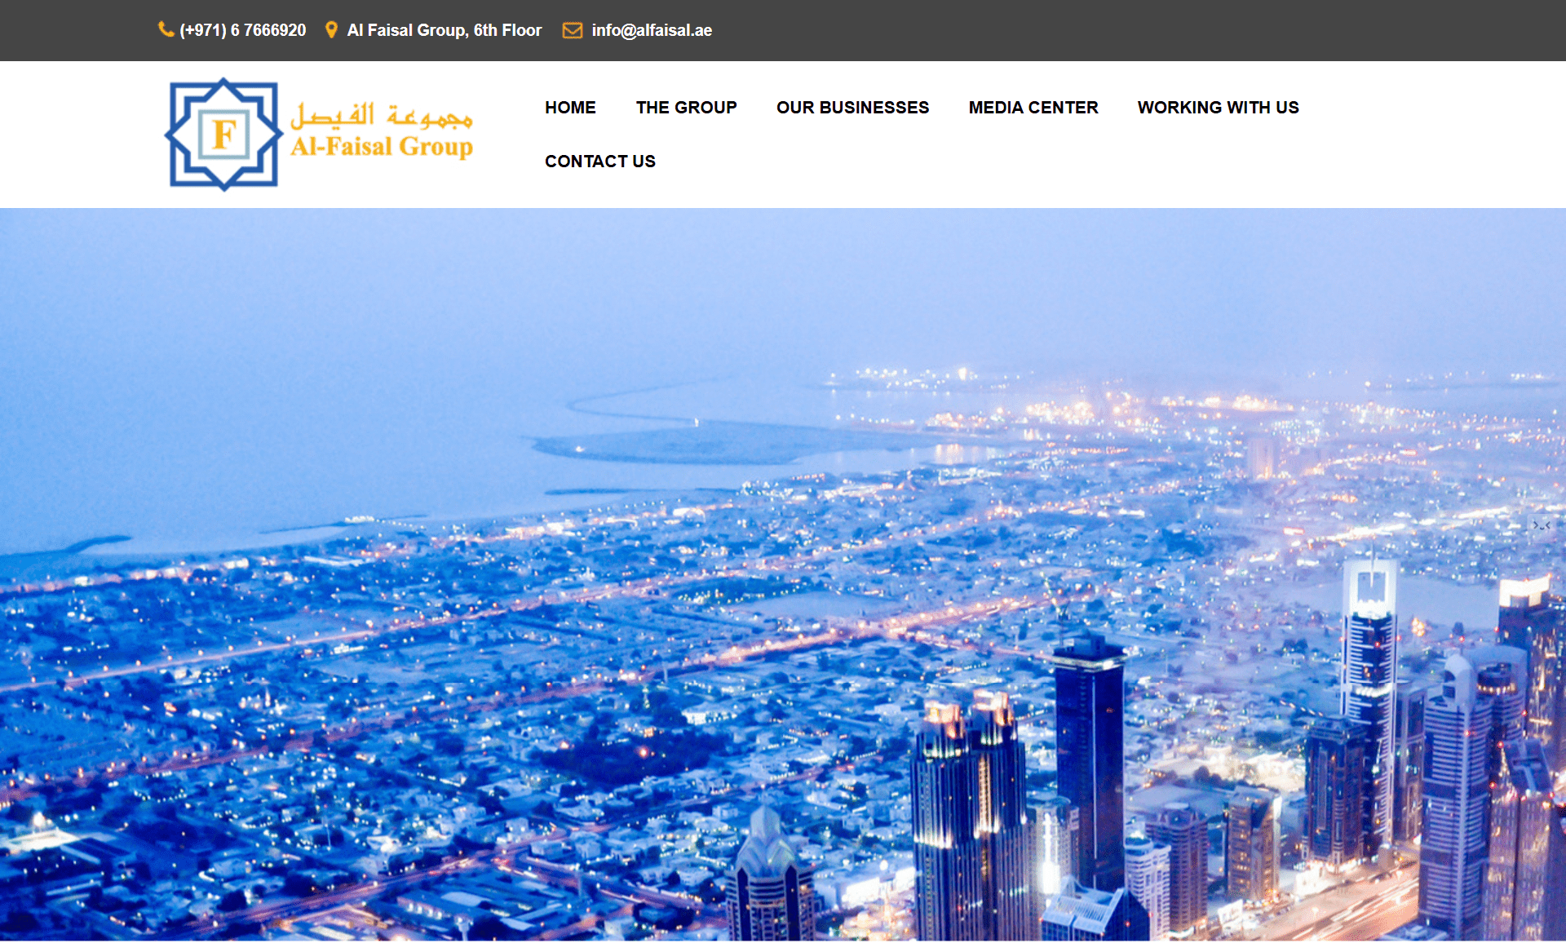This screenshot has height=943, width=1566.
Task: Expand the OUR BUSINESSES menu
Action: [x=852, y=108]
